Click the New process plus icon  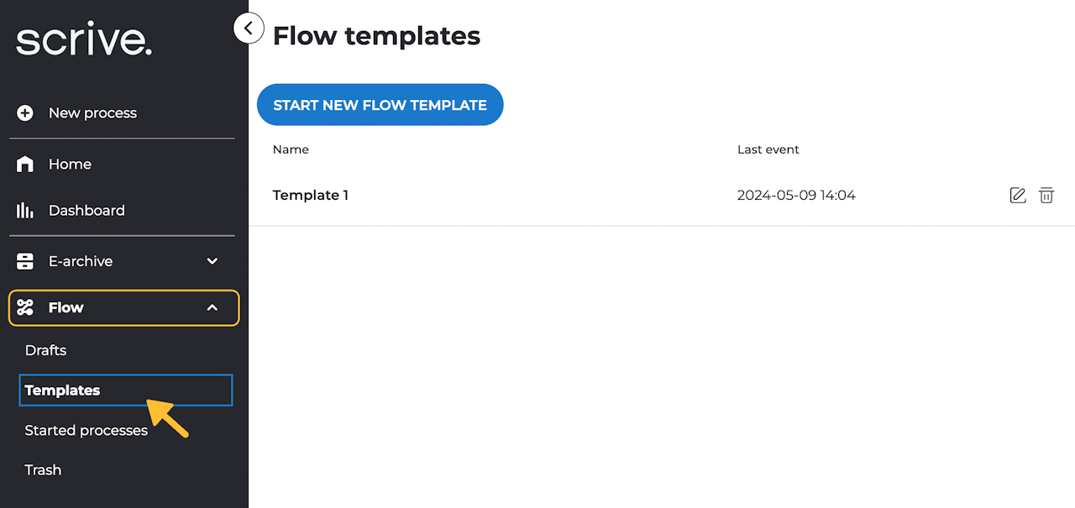(25, 113)
